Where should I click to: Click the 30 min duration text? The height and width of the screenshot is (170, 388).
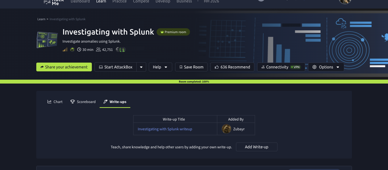(88, 49)
